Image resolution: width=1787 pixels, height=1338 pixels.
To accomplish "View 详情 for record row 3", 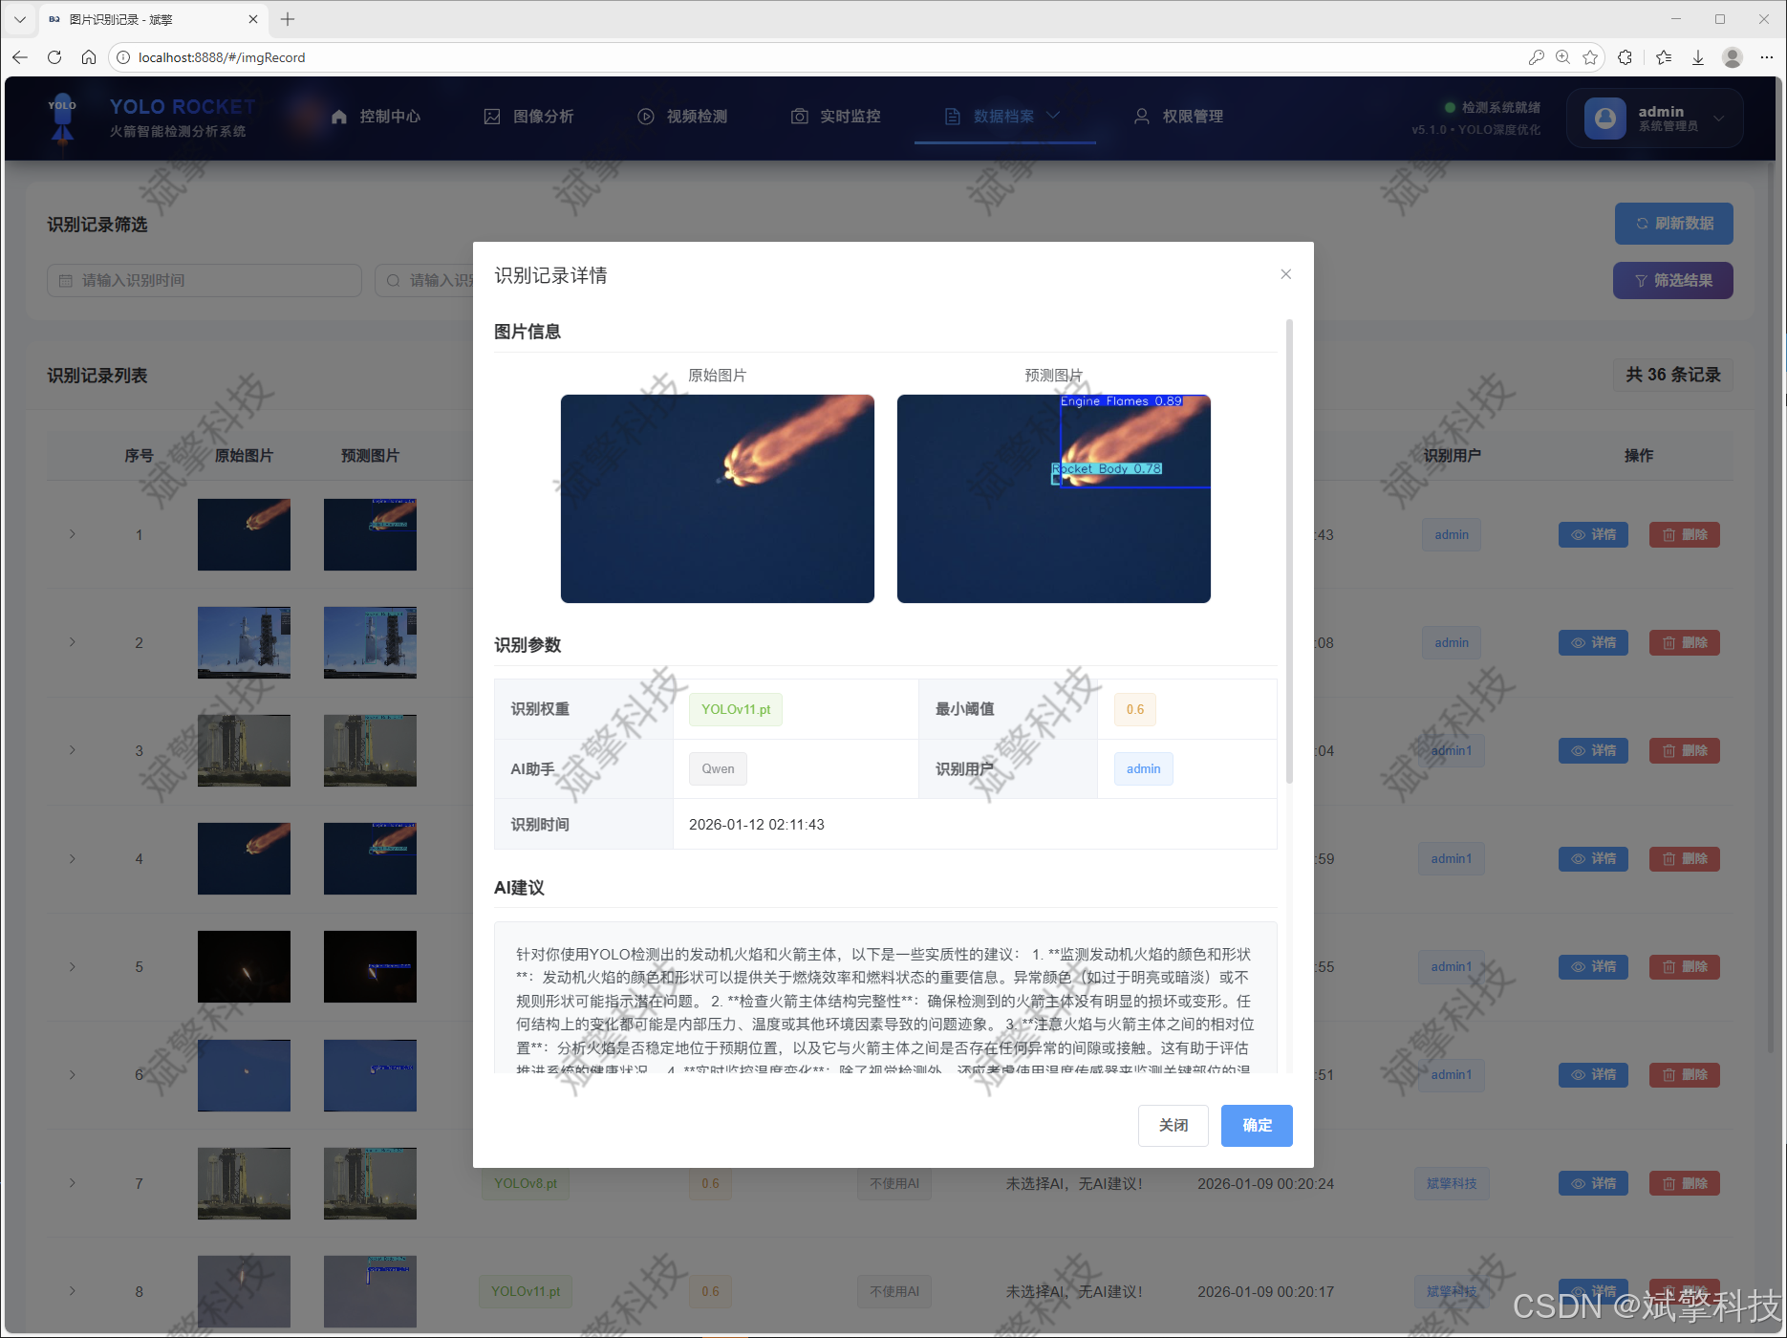I will tap(1593, 750).
